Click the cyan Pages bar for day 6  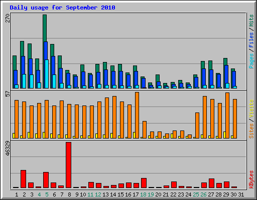[x=54, y=81]
